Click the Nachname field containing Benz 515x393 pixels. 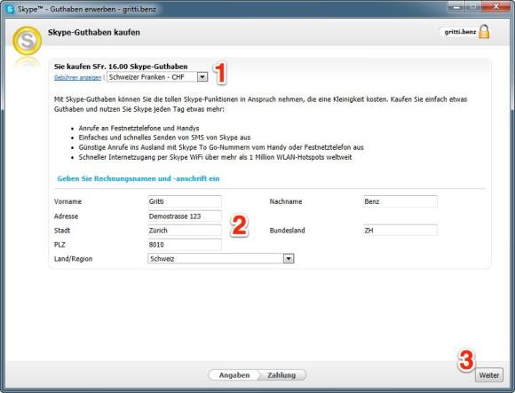[400, 201]
